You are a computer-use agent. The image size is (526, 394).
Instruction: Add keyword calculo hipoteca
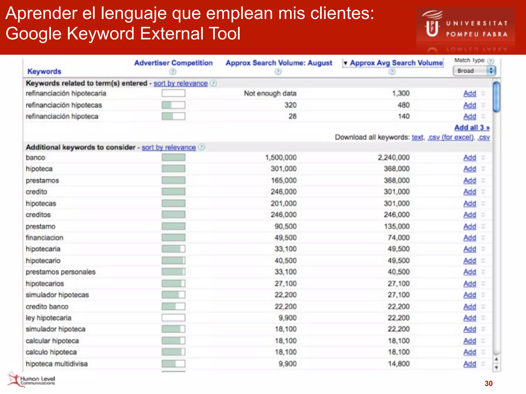[470, 352]
